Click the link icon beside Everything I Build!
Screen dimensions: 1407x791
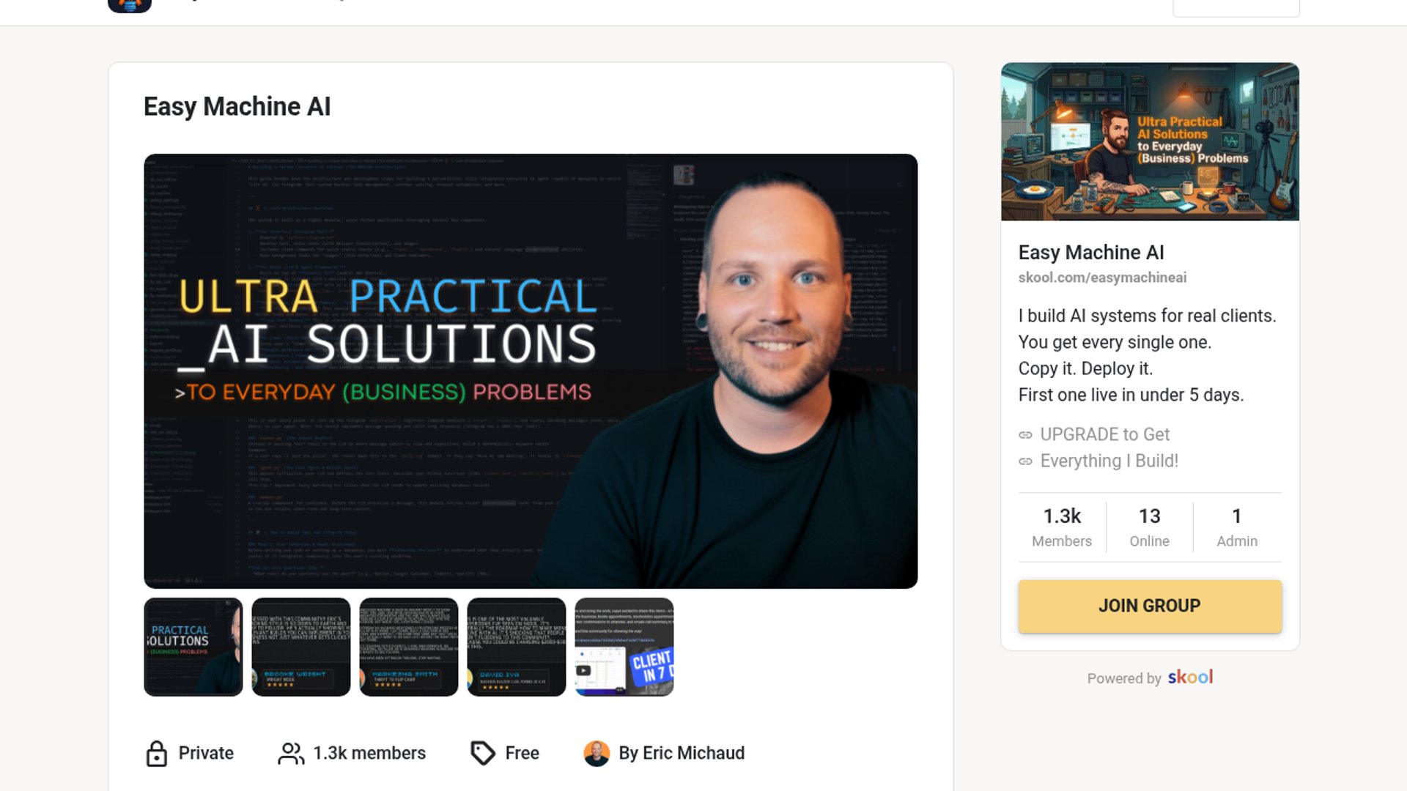pos(1026,461)
